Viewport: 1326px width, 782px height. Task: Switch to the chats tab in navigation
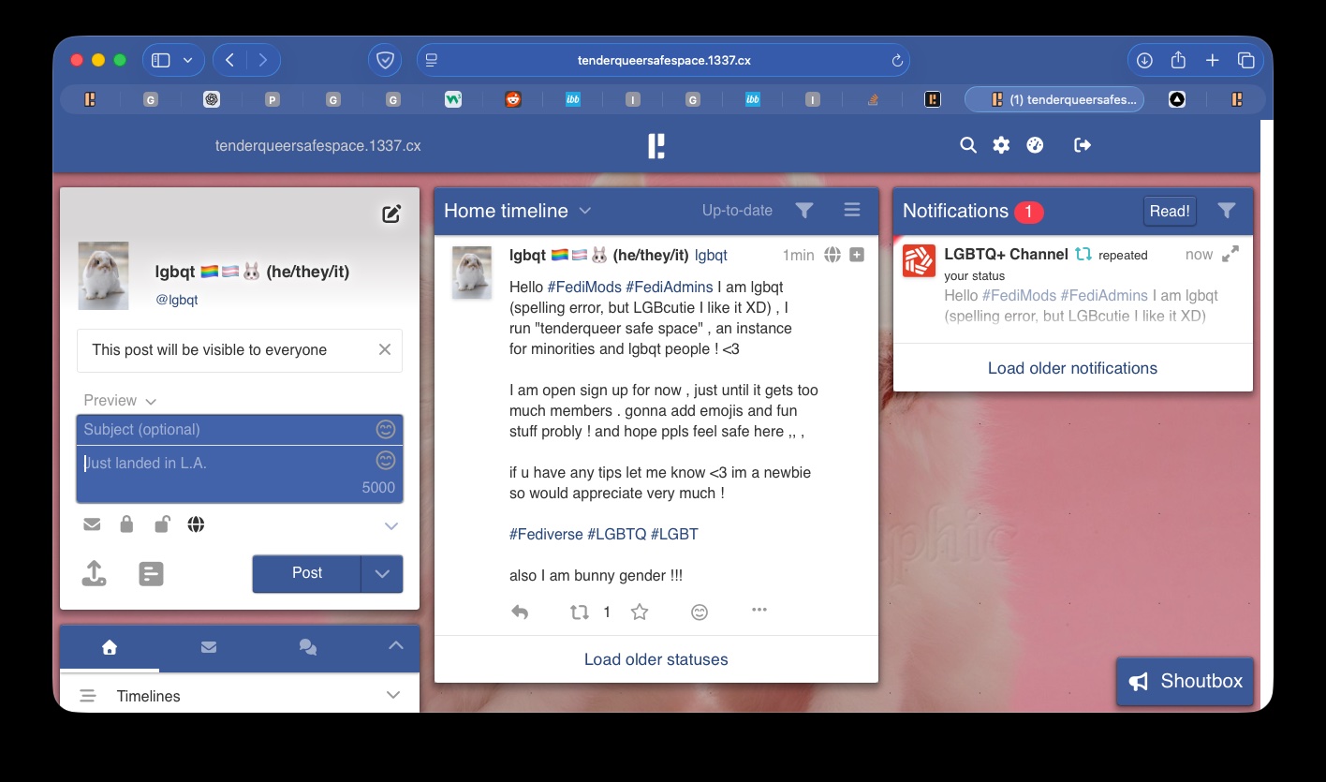point(307,646)
